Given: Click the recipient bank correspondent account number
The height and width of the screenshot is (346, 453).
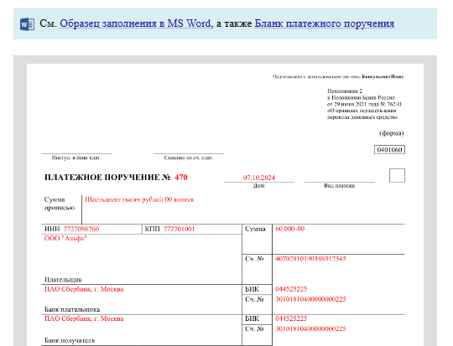Looking at the screenshot, I should 310,328.
